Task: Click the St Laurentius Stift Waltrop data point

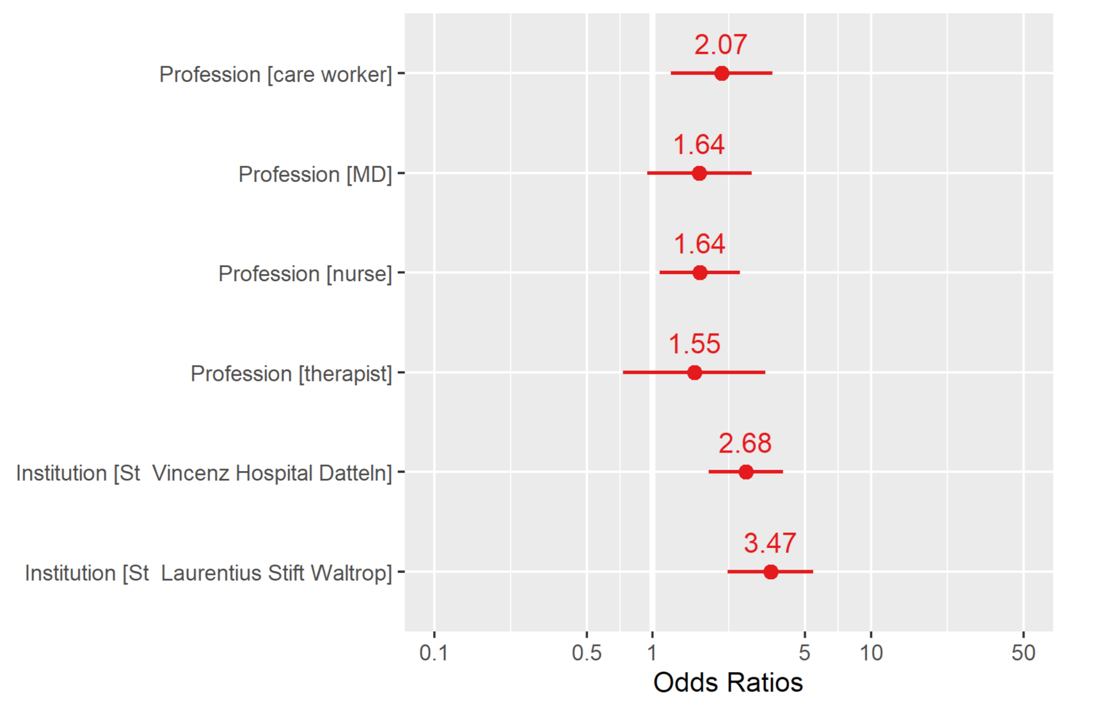Action: pyautogui.click(x=770, y=572)
